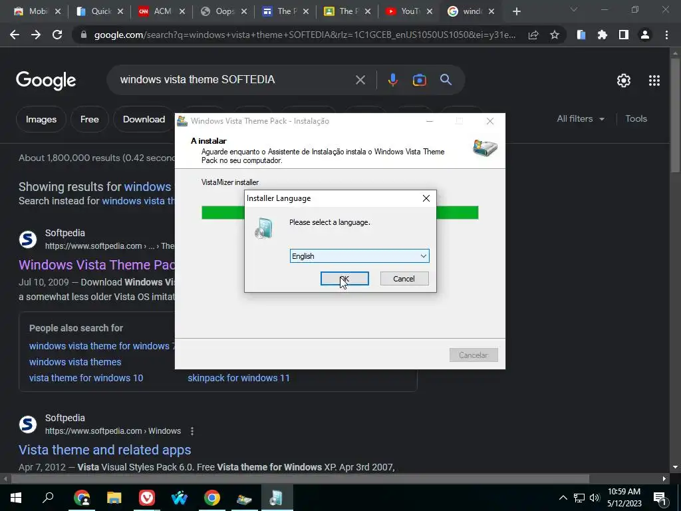
Task: Click Cancel in Installer Language dialog
Action: pyautogui.click(x=404, y=279)
